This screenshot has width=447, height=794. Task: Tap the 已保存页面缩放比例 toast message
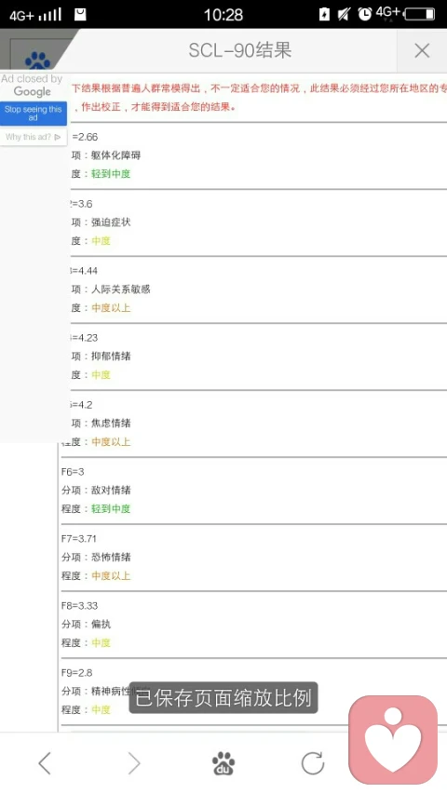[223, 698]
